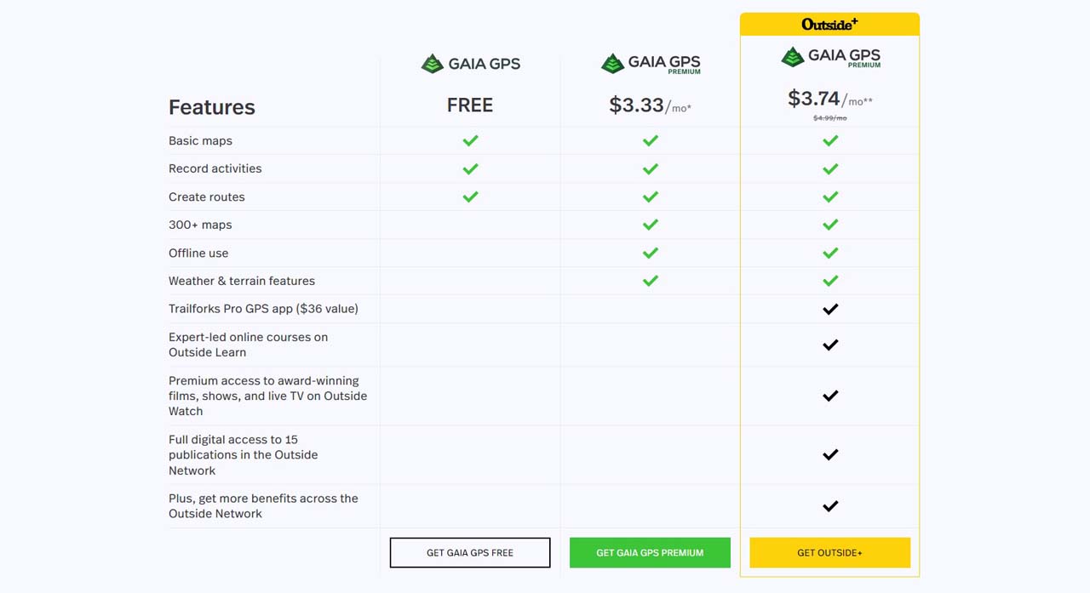Click black checkmark for Trailforks Pro GPS app
This screenshot has height=593, width=1090.
tap(830, 309)
